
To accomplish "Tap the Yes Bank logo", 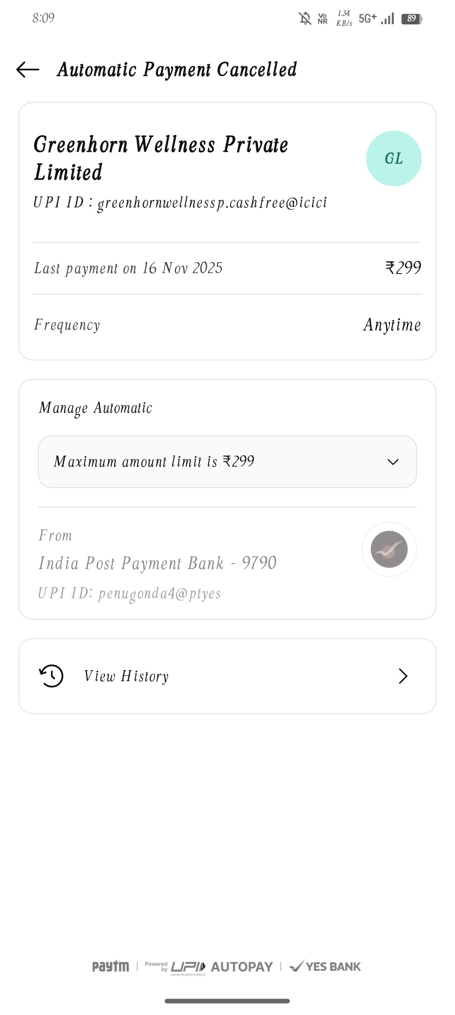I will (325, 966).
